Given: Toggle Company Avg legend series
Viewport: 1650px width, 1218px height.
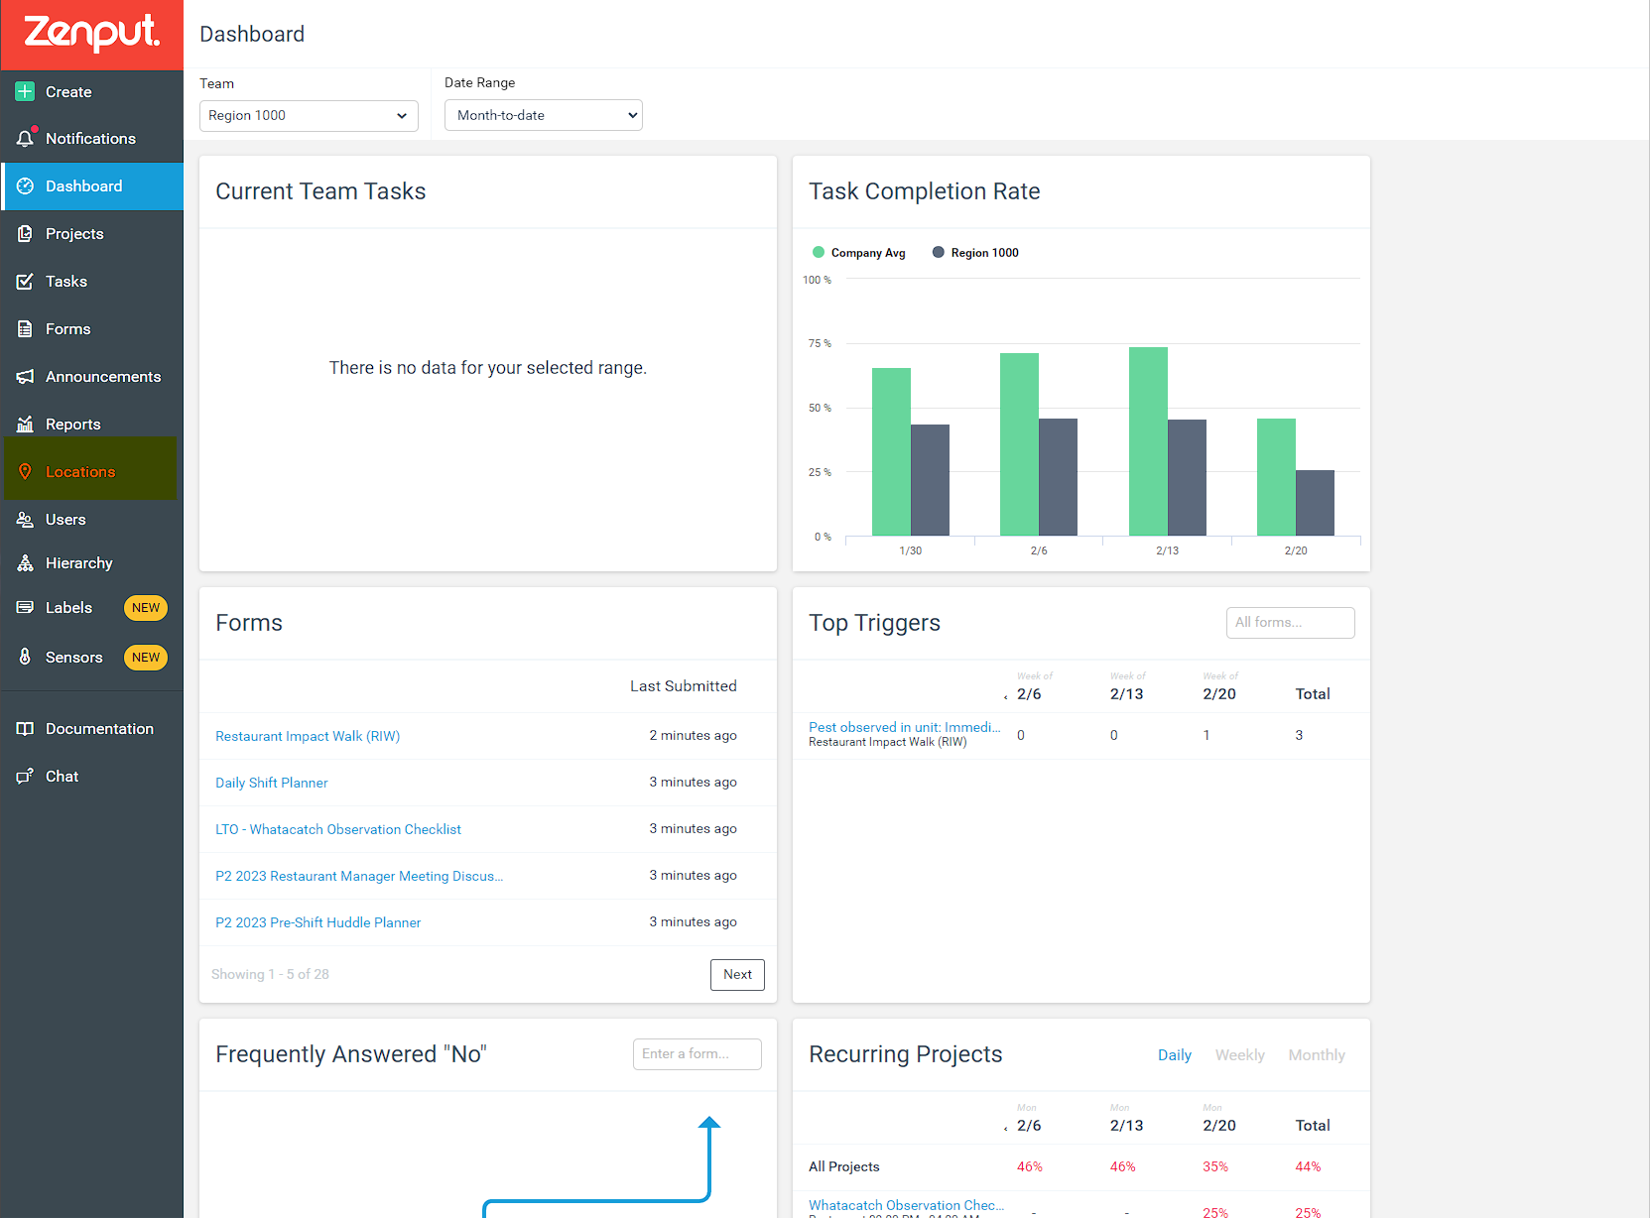Looking at the screenshot, I should 858,253.
